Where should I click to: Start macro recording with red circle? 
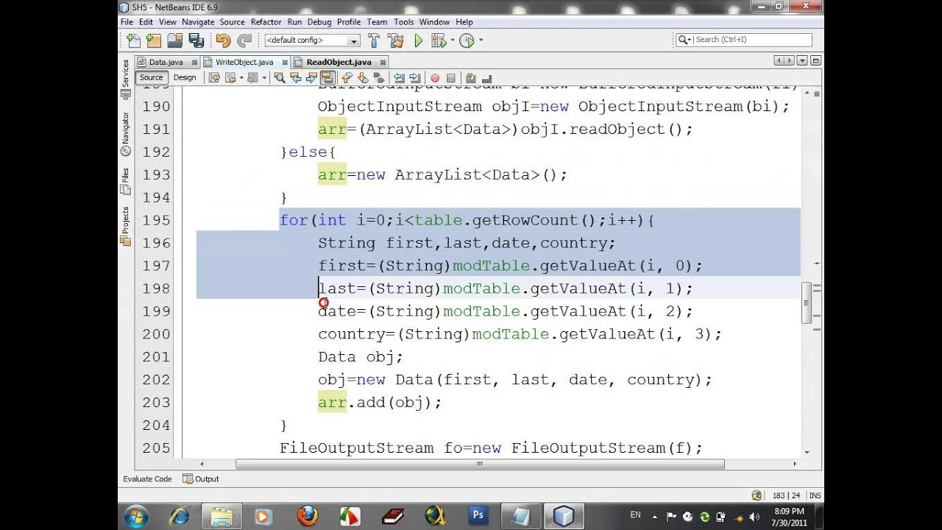tap(435, 78)
